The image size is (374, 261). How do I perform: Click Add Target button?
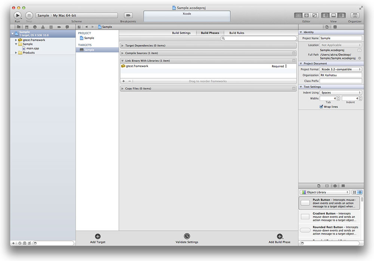pyautogui.click(x=98, y=239)
